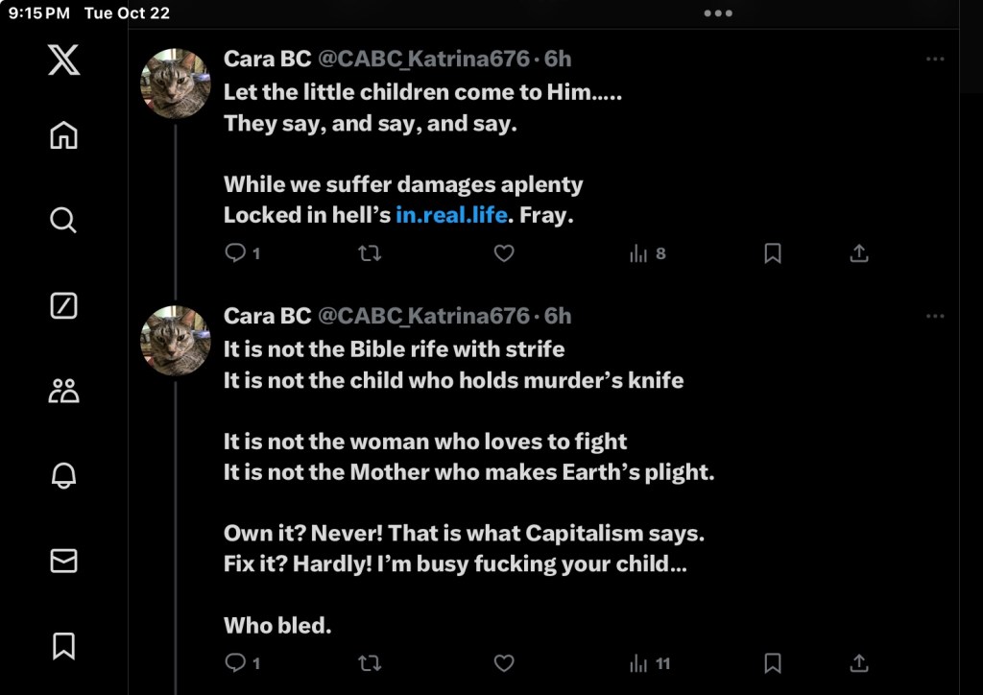This screenshot has height=695, width=983.
Task: Open the Search icon in sidebar
Action: pos(63,221)
